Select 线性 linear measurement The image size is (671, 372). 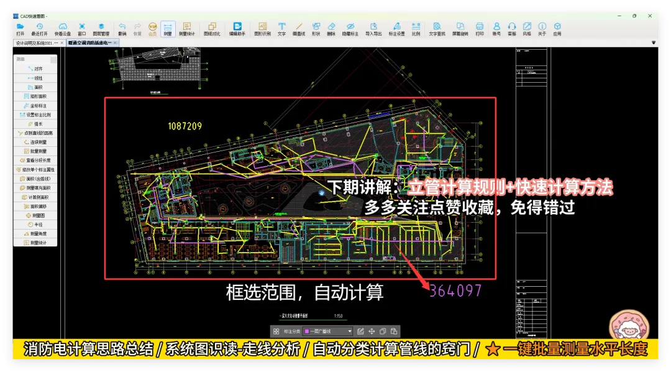click(x=35, y=78)
